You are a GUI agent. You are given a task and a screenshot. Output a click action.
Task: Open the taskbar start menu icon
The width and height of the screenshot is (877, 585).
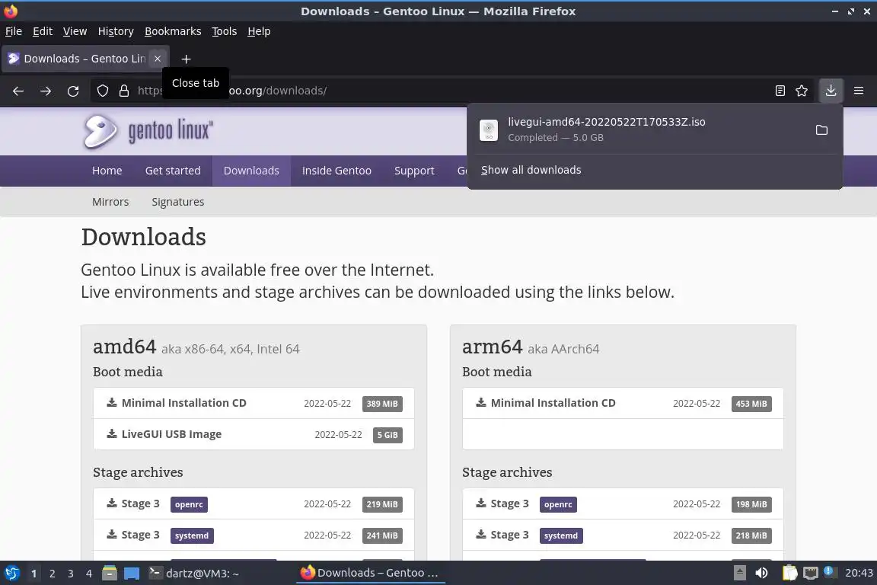coord(12,574)
